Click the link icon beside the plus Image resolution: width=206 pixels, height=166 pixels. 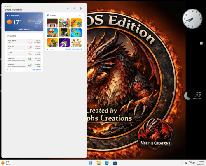tap(74, 9)
